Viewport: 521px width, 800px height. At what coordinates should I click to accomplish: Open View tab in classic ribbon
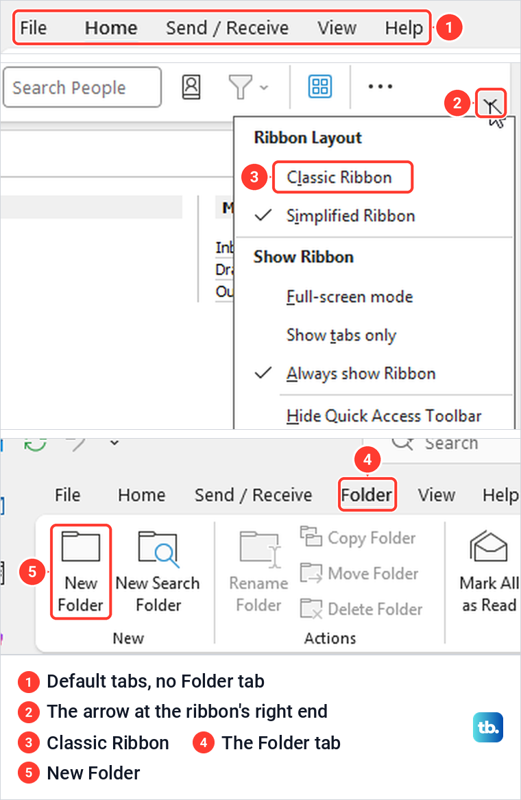(x=436, y=495)
